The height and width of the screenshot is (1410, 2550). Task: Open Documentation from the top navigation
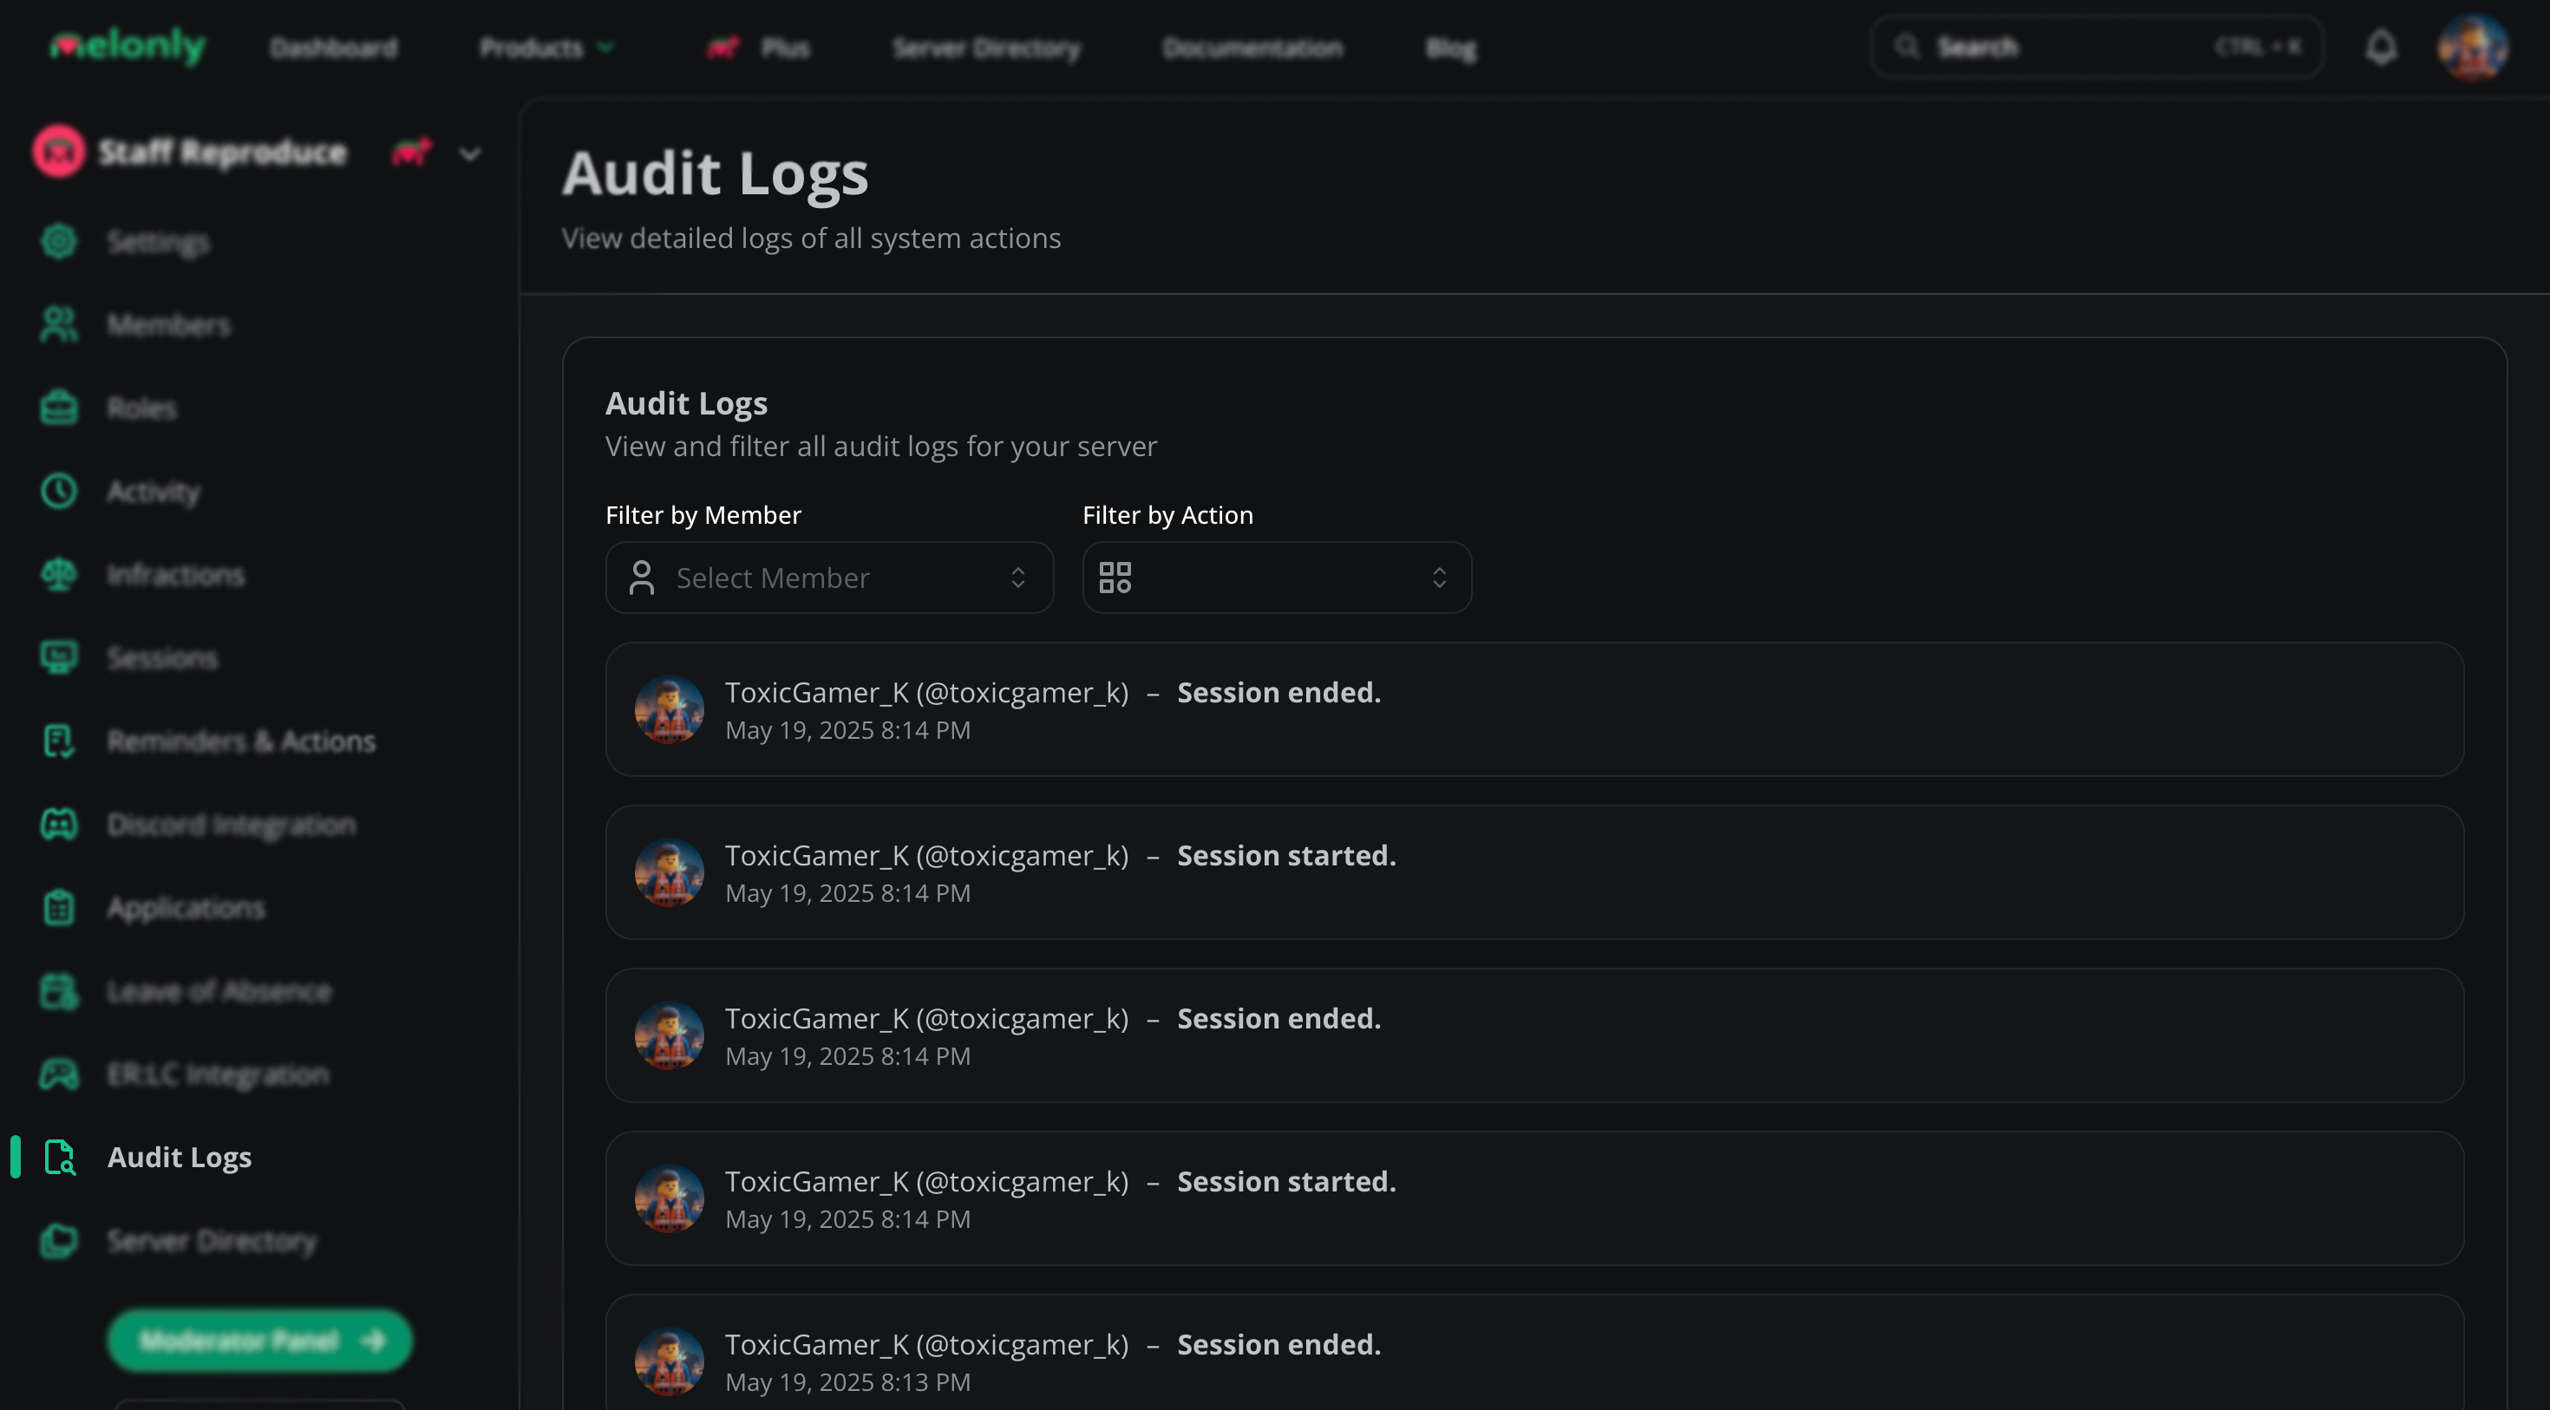1252,48
